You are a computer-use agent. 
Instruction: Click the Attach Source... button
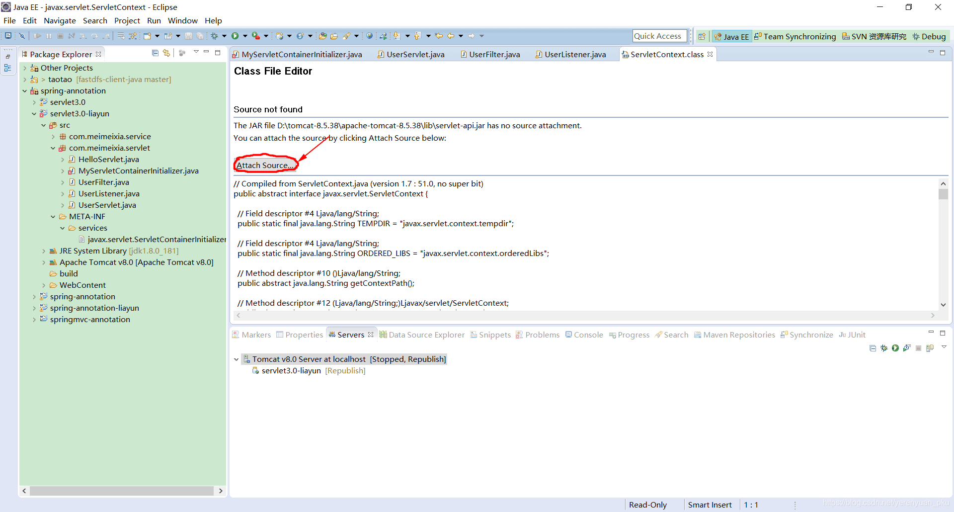click(x=265, y=165)
